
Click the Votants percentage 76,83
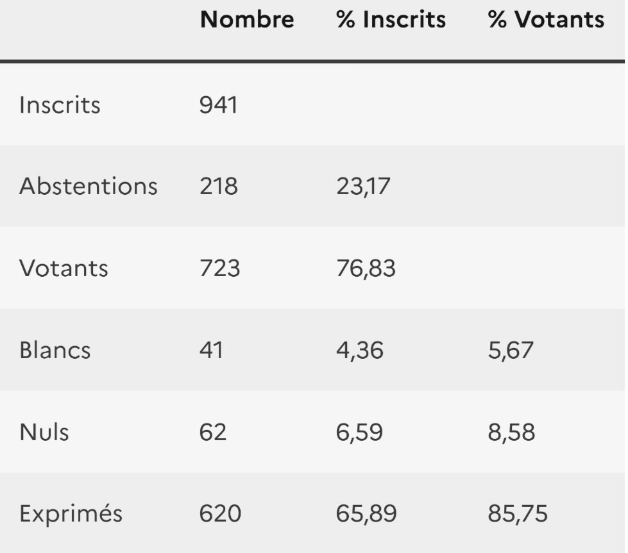366,268
